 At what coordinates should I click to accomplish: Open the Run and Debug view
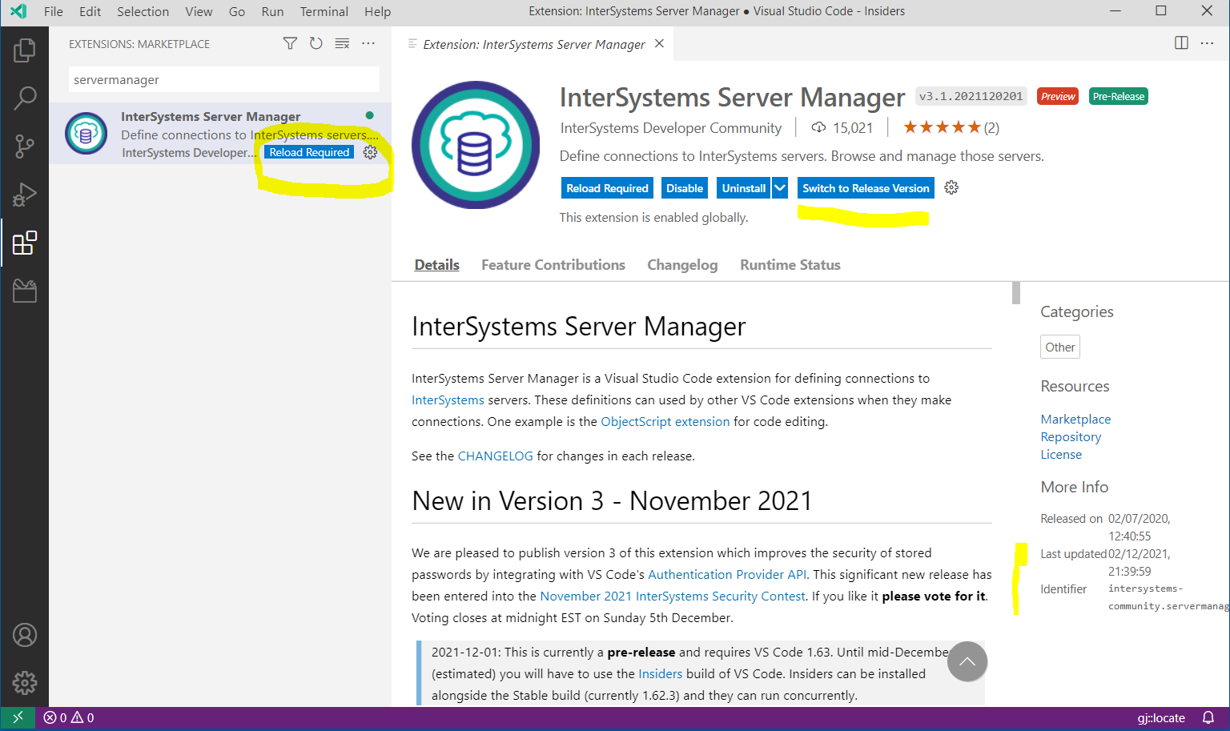coord(24,195)
